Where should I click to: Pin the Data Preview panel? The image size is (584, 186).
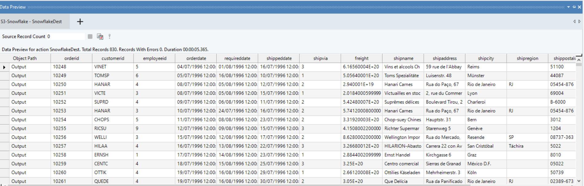tap(574, 7)
